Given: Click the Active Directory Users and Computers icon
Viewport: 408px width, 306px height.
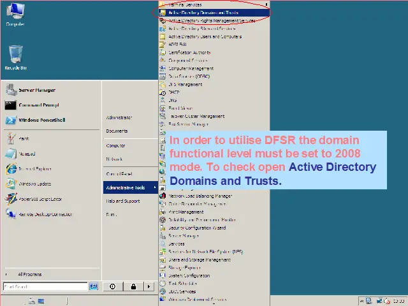Looking at the screenshot, I should 163,37.
